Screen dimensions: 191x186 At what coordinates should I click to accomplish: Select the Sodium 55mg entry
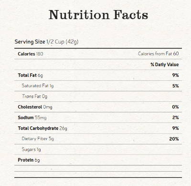(x=32, y=118)
